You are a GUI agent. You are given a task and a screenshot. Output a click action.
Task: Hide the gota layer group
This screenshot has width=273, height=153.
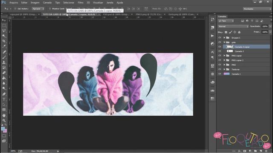220,42
